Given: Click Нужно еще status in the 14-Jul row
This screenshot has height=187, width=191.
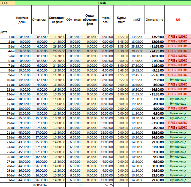Looking at the screenshot, I should [x=178, y=99].
